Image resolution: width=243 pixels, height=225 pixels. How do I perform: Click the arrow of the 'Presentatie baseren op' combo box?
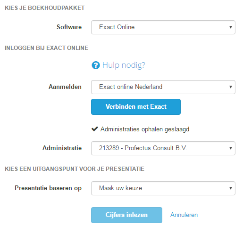coord(231,188)
